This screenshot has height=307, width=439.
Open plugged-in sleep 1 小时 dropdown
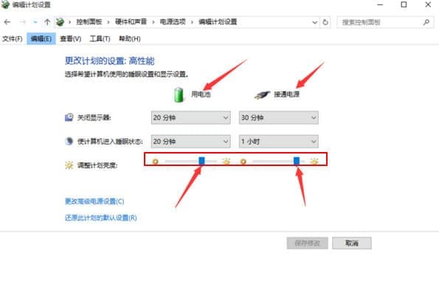coord(279,142)
